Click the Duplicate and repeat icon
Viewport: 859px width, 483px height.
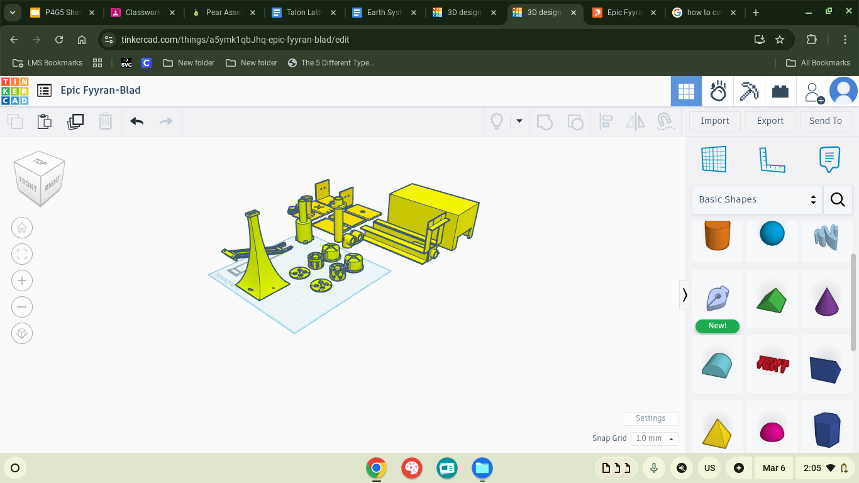[x=75, y=121]
